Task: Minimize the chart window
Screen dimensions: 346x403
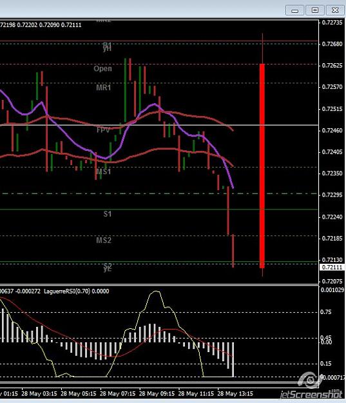Action: pyautogui.click(x=294, y=10)
